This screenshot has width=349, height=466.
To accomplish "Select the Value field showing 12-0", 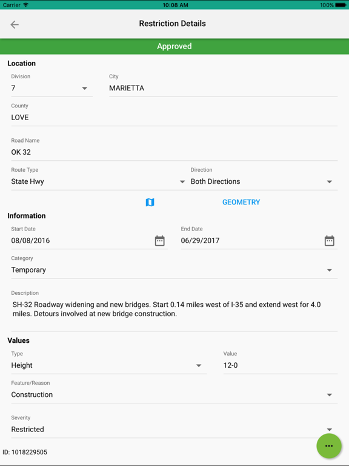I will pos(281,365).
